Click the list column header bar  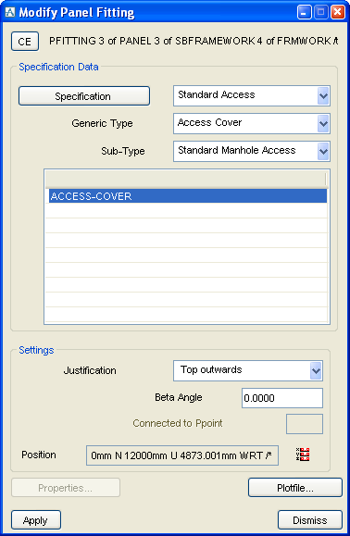[x=186, y=179]
